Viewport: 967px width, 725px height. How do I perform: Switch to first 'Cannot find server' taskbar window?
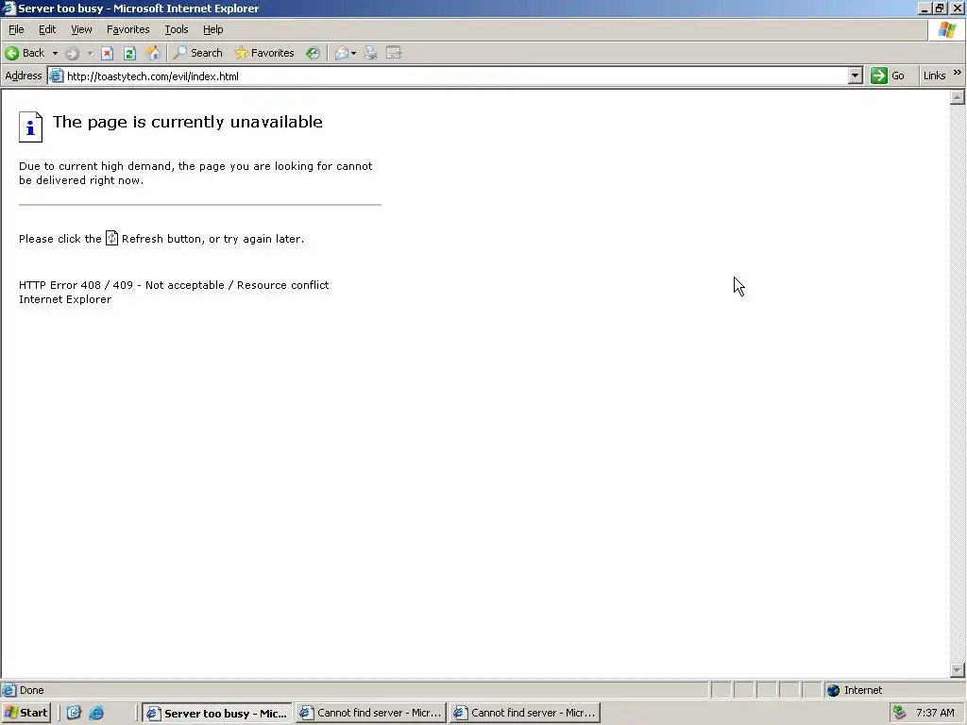(370, 713)
